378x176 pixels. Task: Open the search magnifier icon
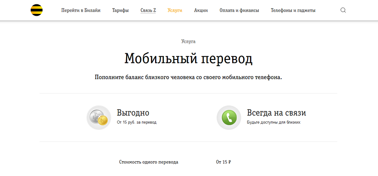tap(343, 10)
